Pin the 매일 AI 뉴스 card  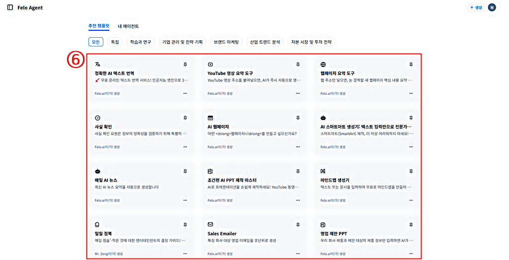pos(185,171)
